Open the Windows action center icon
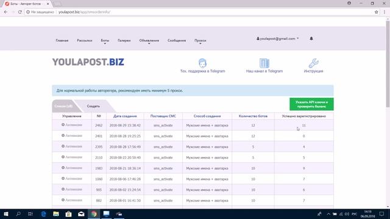390x219 pixels. pos(382,214)
